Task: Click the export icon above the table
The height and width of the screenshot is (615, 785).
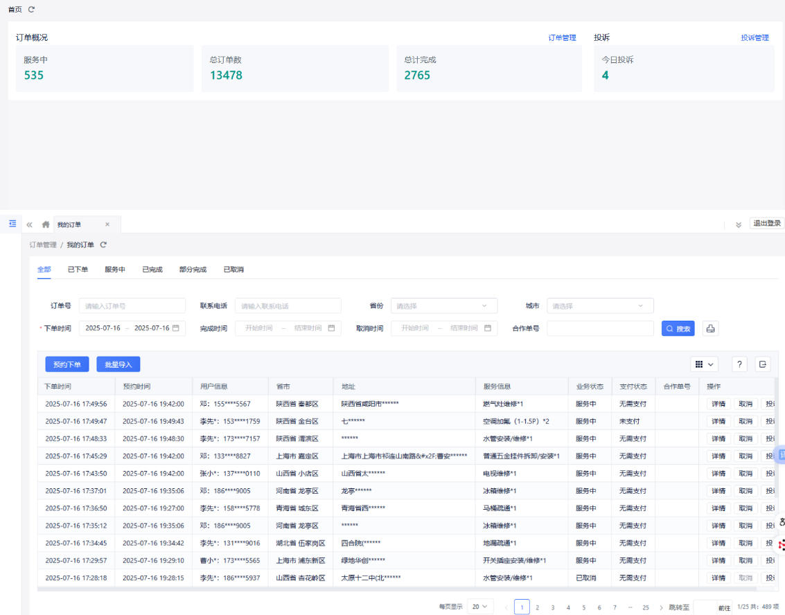Action: pos(762,364)
